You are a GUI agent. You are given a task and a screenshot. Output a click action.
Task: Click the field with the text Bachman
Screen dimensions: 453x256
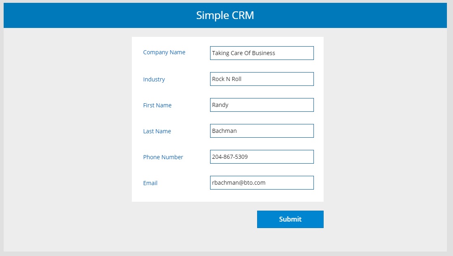coord(262,131)
